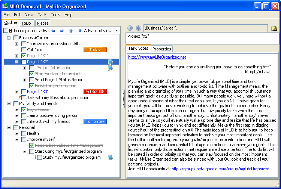The height and width of the screenshot is (189, 281).
Task: Open the Help menu
Action: [69, 15]
